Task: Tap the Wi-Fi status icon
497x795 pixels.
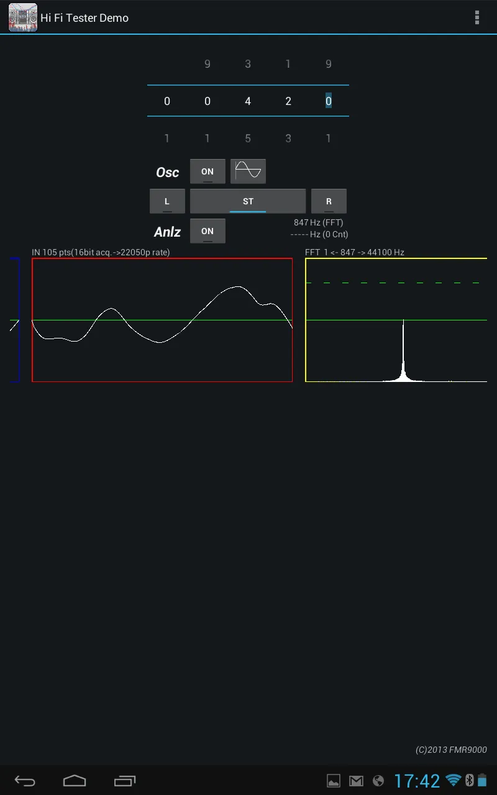Action: click(454, 780)
